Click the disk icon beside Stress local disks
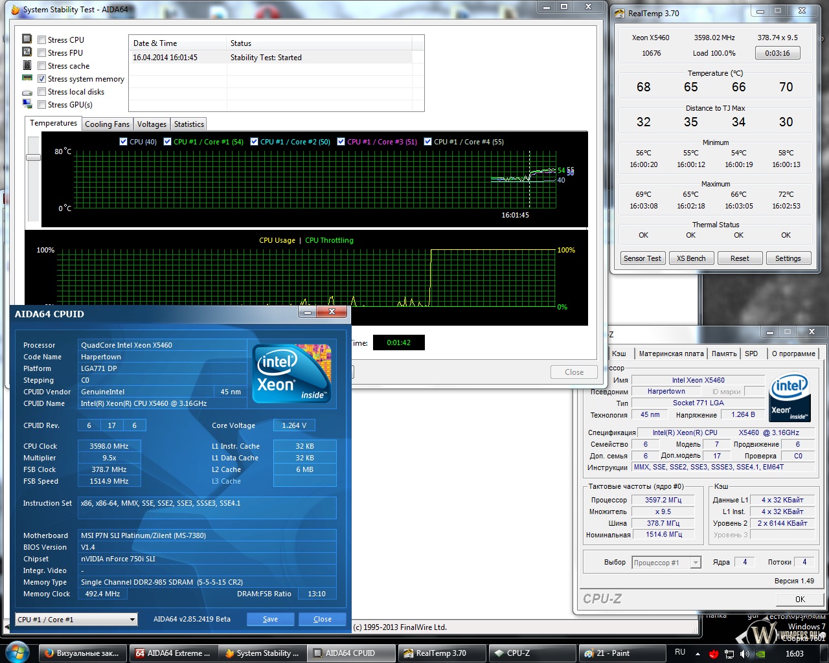The width and height of the screenshot is (829, 663). coord(27,92)
